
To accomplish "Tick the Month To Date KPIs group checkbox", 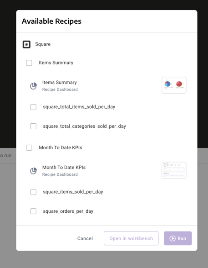I will (x=29, y=147).
